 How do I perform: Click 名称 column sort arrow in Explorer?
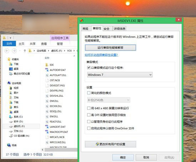point(74,56)
